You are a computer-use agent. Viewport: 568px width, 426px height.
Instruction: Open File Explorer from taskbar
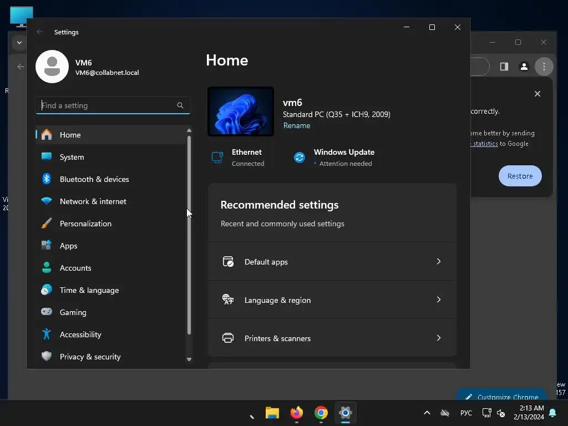pos(272,413)
